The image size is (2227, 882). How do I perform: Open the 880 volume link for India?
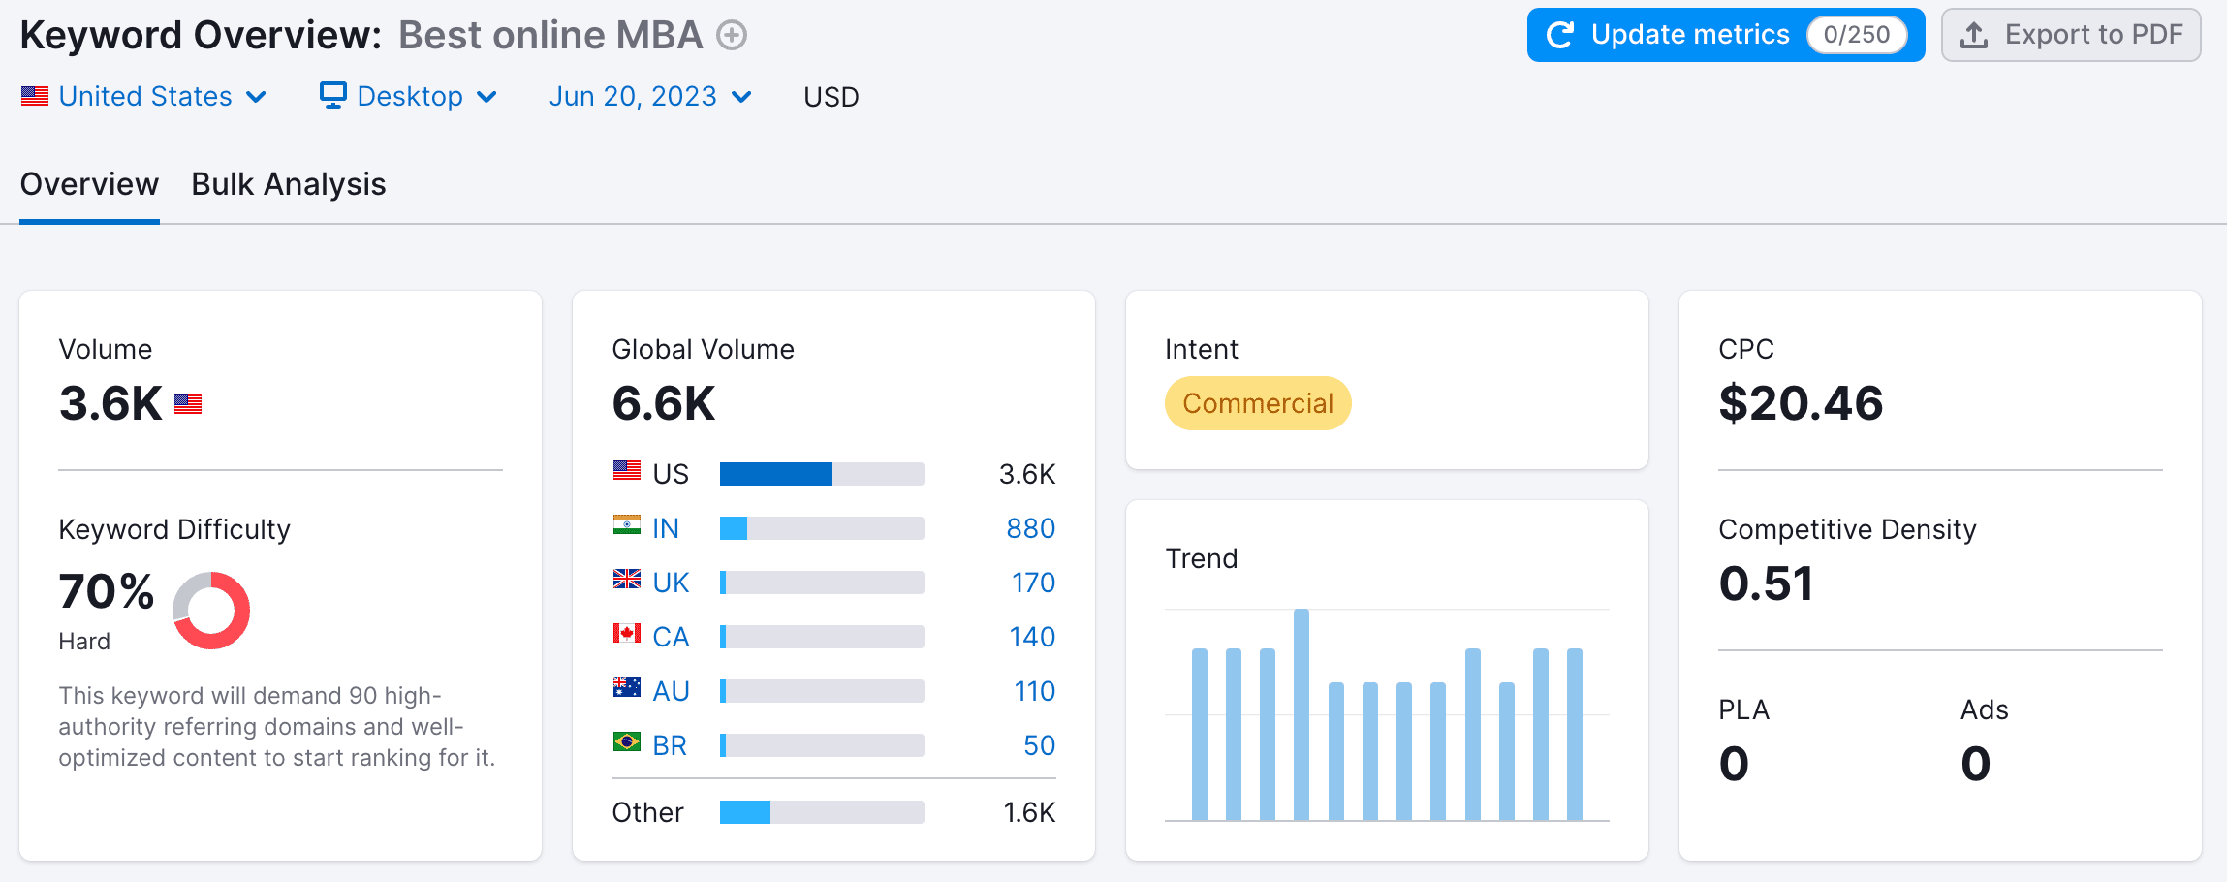(x=1030, y=528)
